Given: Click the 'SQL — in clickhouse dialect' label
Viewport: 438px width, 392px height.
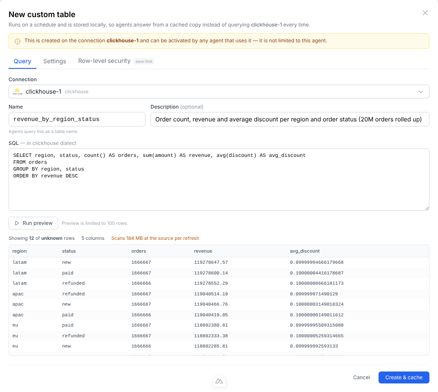Looking at the screenshot, I should [42, 143].
